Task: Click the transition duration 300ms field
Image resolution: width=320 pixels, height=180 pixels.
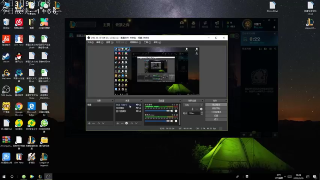Action: point(194,113)
